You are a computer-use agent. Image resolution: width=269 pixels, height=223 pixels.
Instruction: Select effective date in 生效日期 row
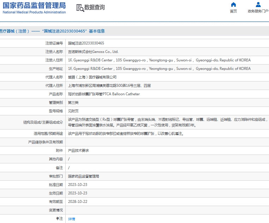coord(78,193)
